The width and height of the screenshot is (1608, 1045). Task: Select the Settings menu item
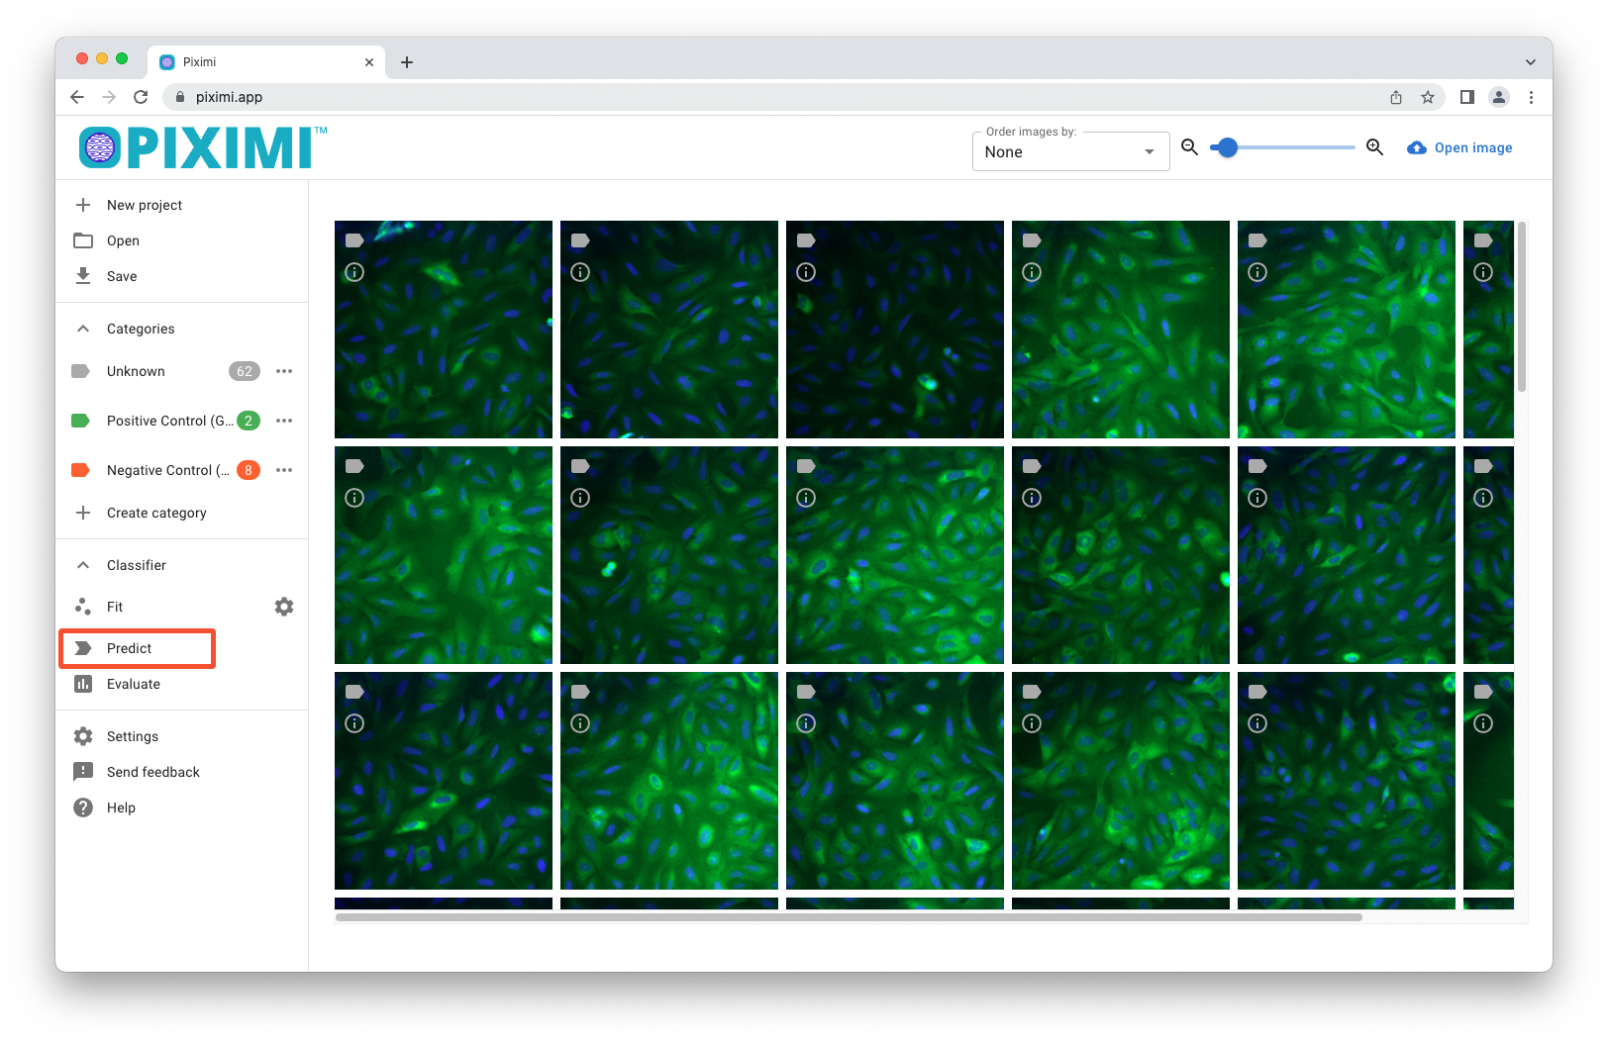[182, 736]
